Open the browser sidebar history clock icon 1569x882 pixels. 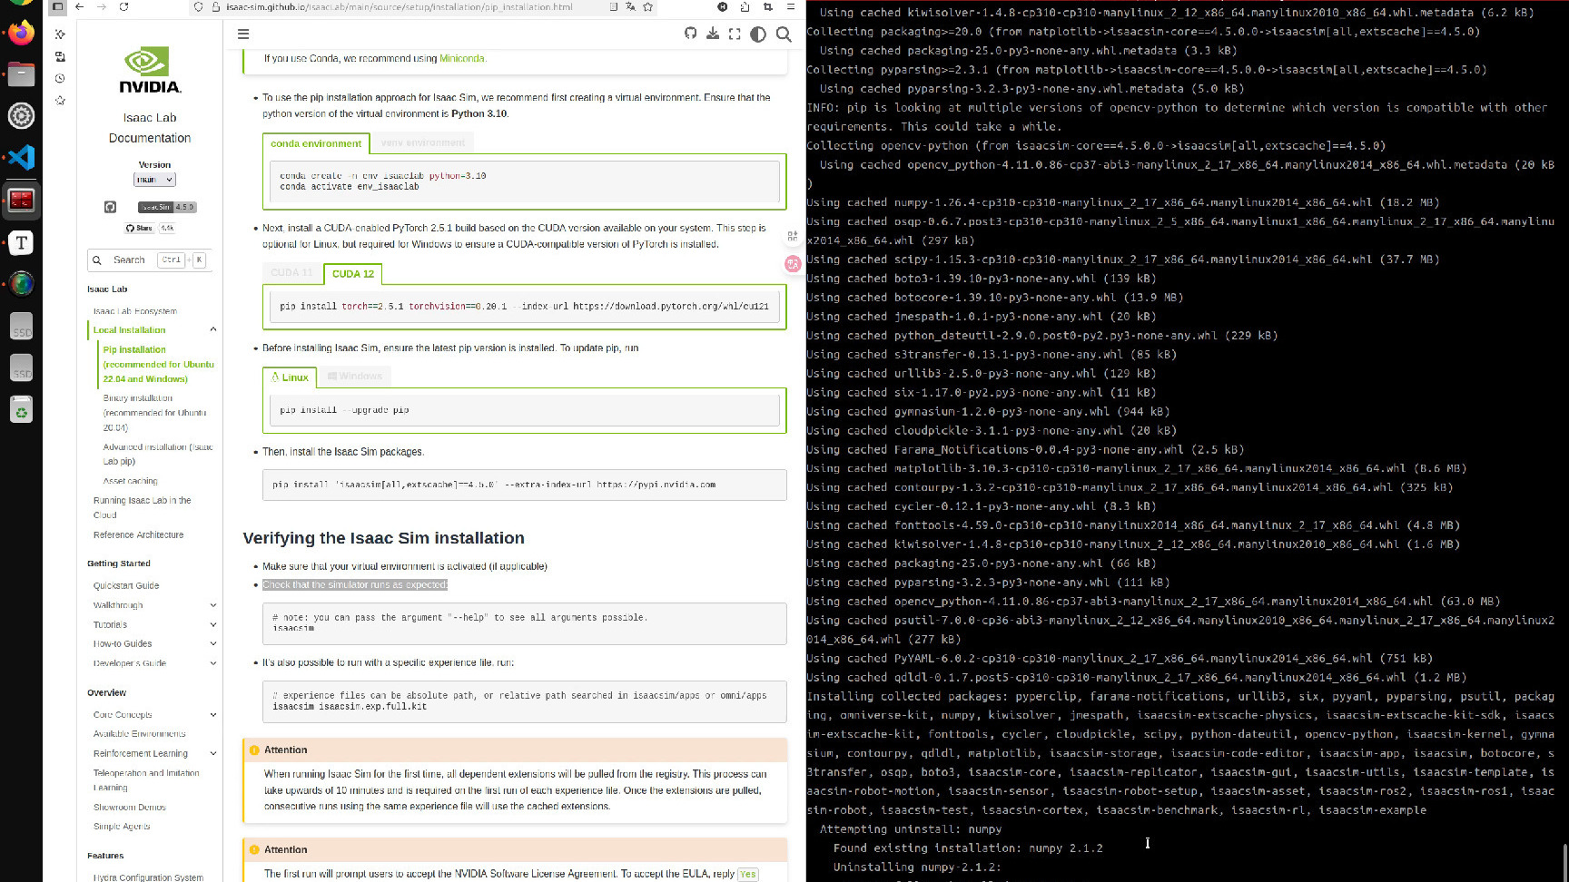(60, 78)
